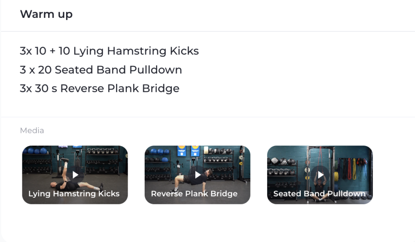Click the "3x 30 s Reverse Plank Bridge" line

(x=99, y=88)
